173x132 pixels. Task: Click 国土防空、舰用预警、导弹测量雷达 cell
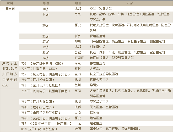[x=115, y=129]
